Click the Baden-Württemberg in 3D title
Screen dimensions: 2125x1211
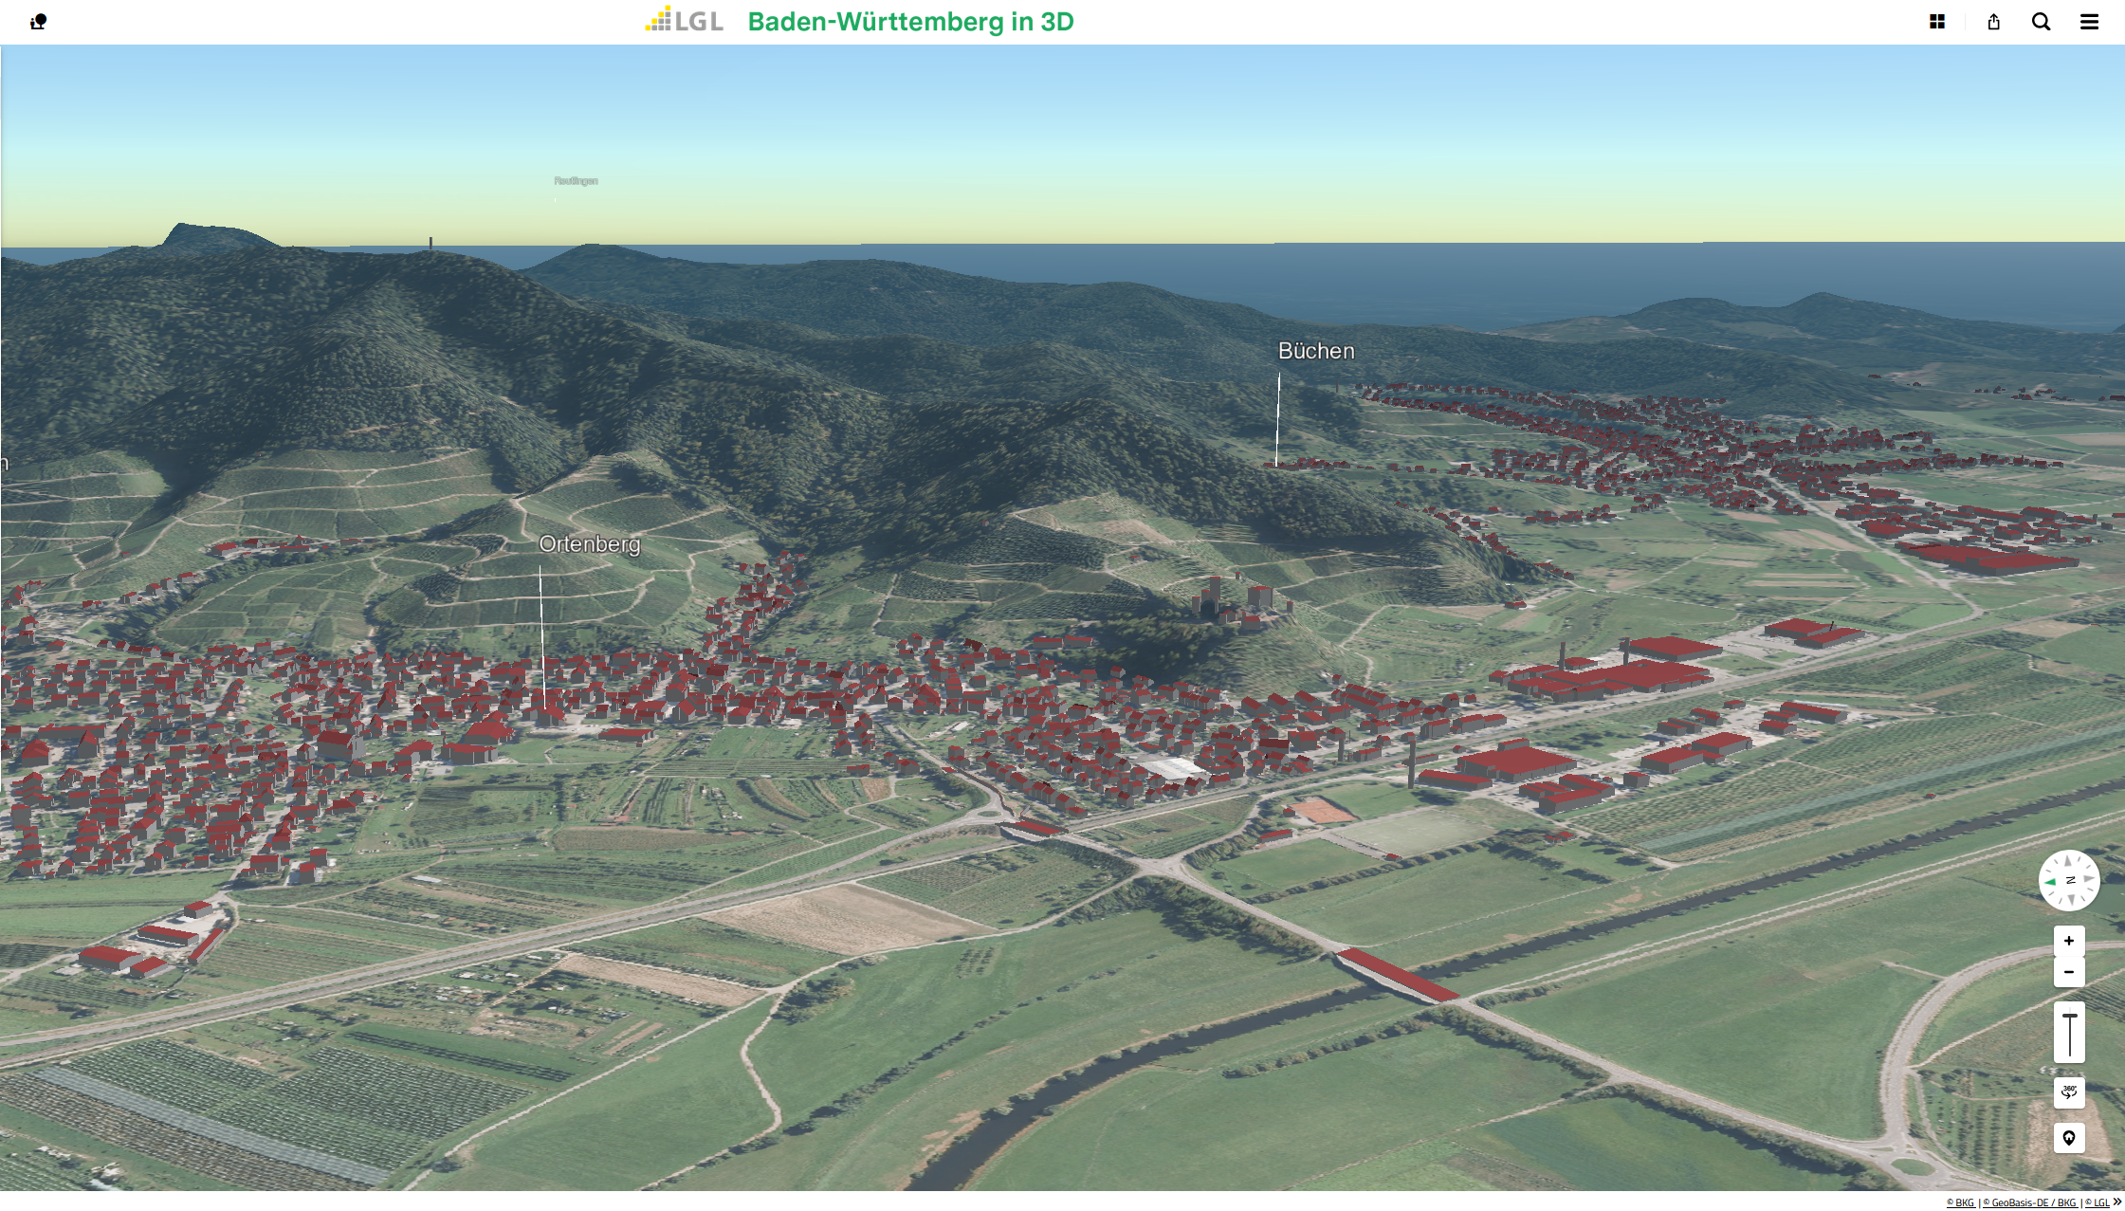point(910,22)
